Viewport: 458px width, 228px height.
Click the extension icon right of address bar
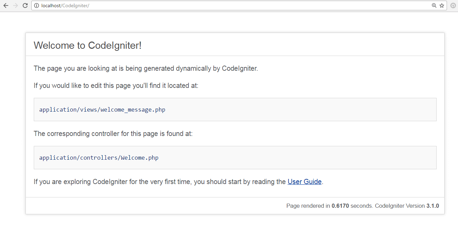pyautogui.click(x=453, y=5)
